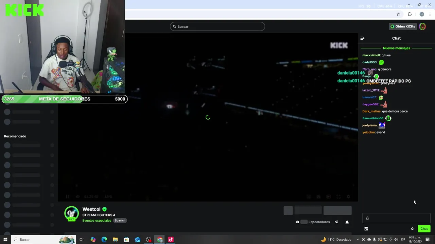The image size is (435, 244).
Task: Click the Spanish language tag
Action: click(120, 220)
